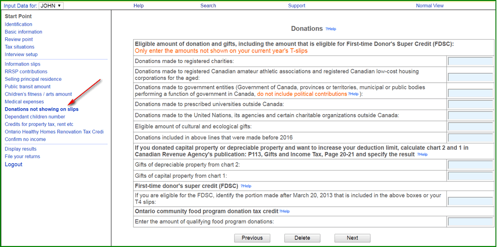Open Basic information in sidebar

23,32
